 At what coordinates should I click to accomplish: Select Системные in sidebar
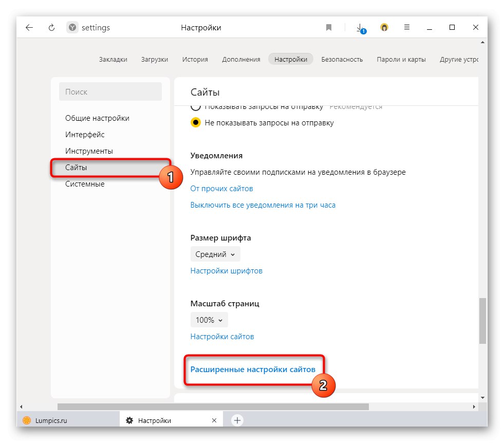click(x=85, y=184)
